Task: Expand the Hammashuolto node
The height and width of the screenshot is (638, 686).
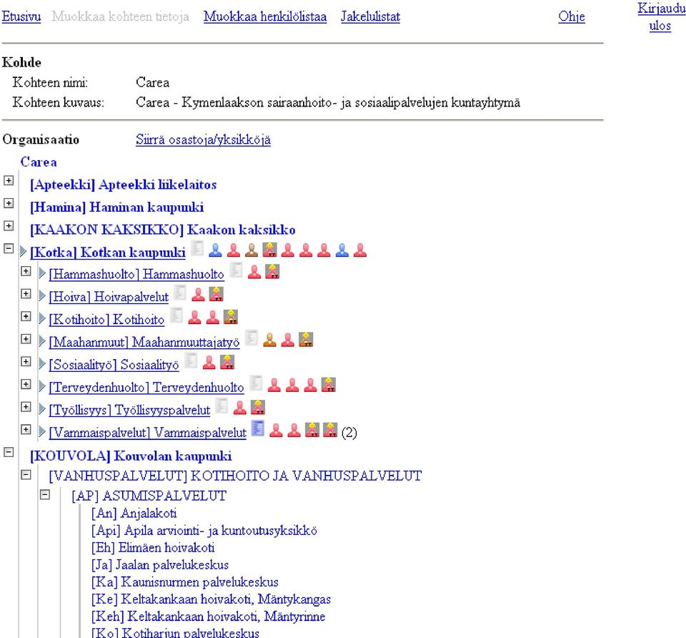Action: [26, 271]
